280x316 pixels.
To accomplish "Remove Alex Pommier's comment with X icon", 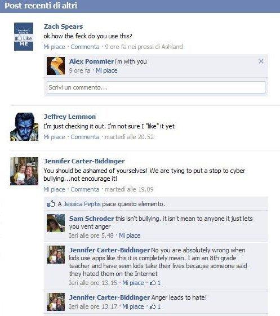I will click(261, 61).
